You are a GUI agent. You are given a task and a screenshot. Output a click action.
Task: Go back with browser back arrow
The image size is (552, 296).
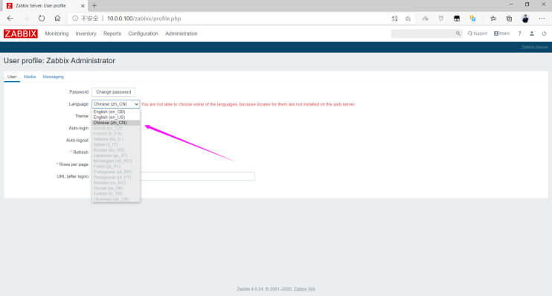(10, 19)
